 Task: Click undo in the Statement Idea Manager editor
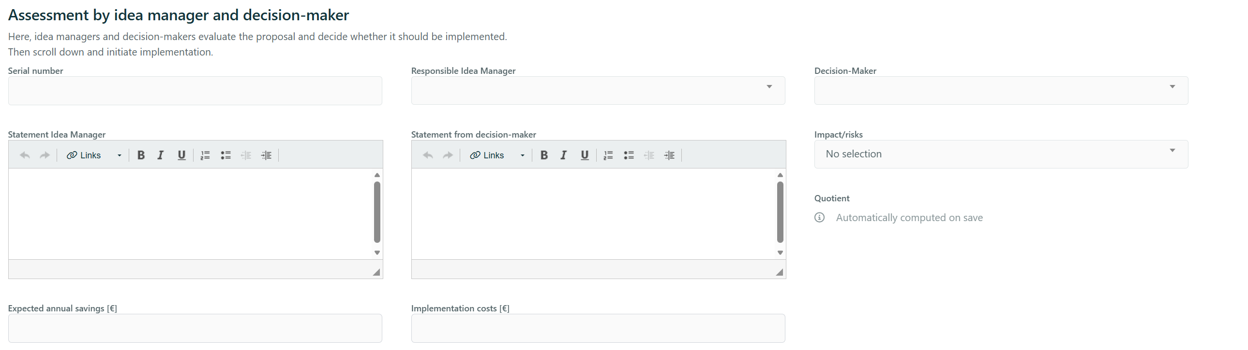click(24, 154)
